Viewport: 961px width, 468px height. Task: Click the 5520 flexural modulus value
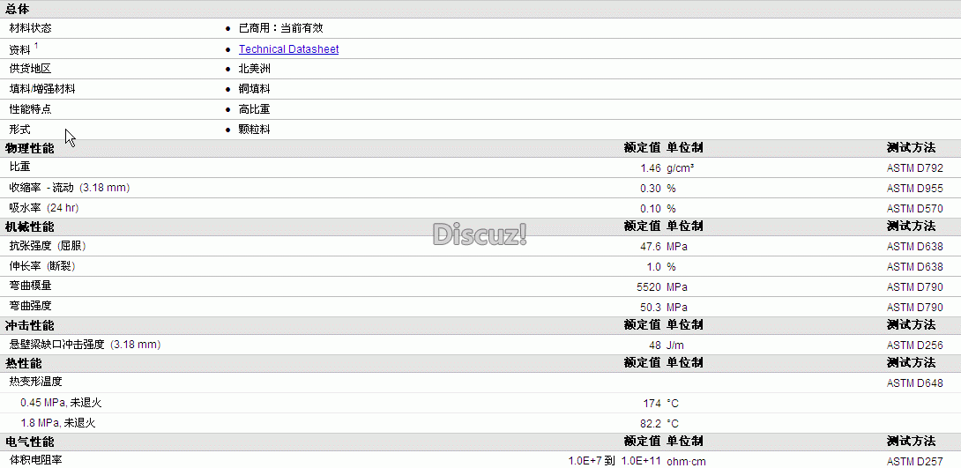tap(649, 286)
